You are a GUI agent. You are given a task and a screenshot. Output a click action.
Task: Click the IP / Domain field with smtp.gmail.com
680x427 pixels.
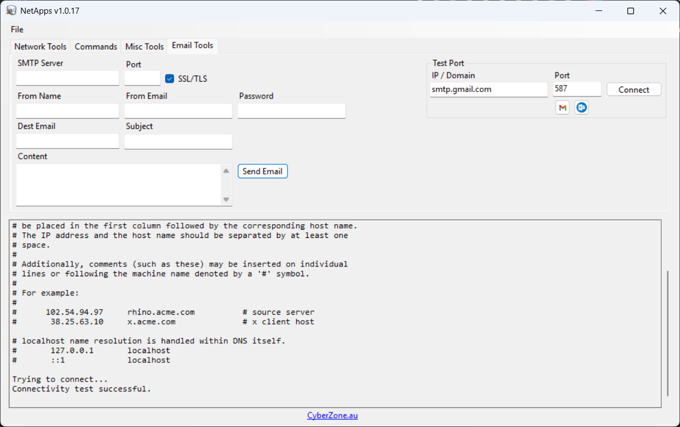489,89
